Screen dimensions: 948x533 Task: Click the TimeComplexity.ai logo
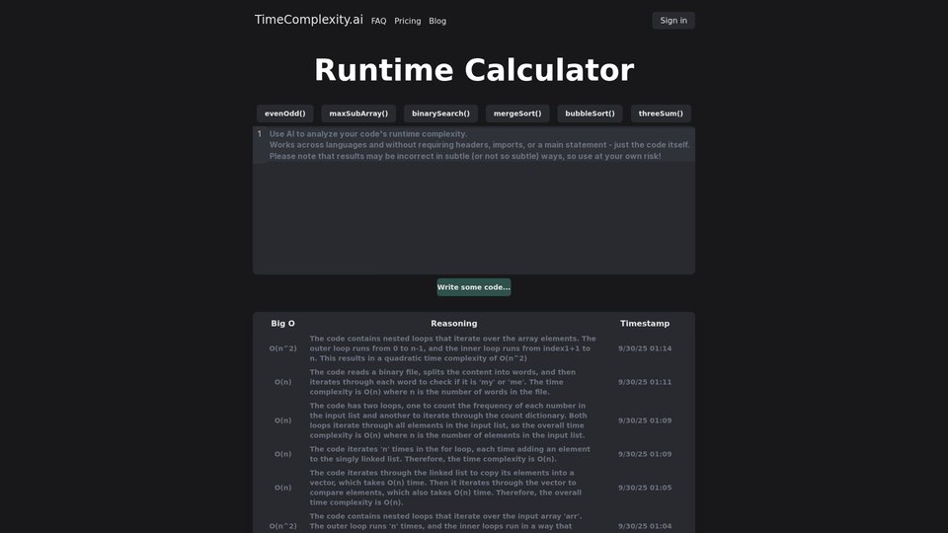(x=308, y=20)
